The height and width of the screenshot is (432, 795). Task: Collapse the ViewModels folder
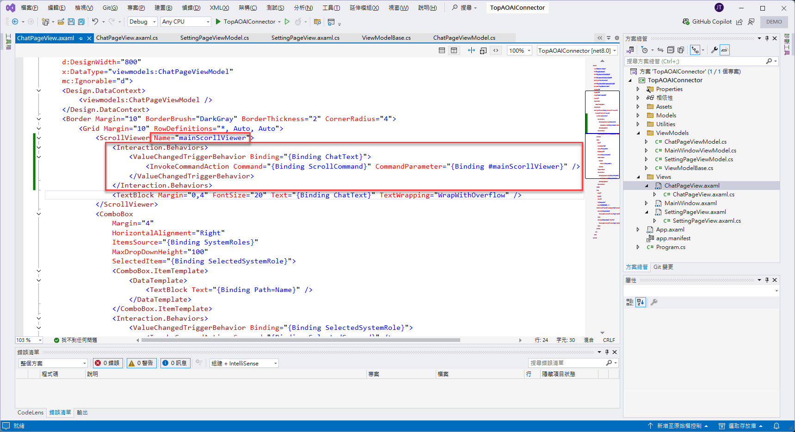638,133
